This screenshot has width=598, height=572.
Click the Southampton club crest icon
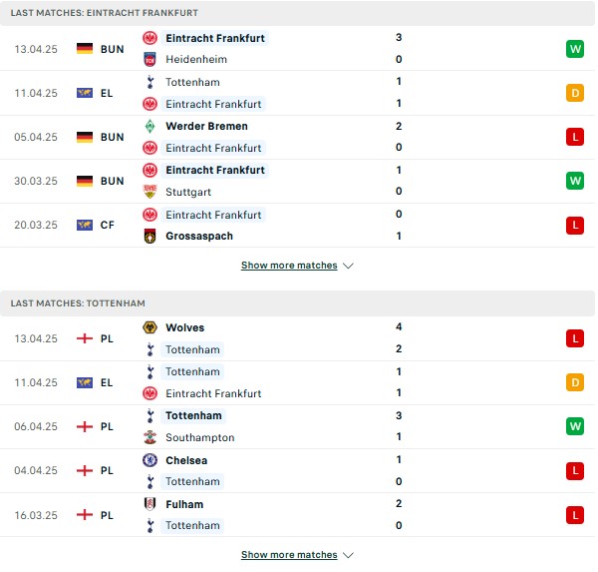coord(149,437)
